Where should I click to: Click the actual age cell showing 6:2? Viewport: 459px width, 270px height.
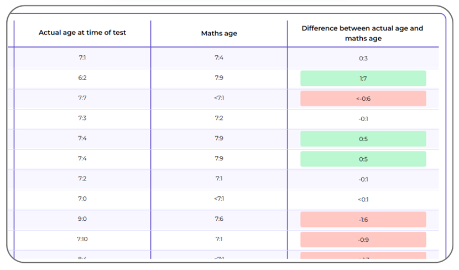tap(82, 78)
